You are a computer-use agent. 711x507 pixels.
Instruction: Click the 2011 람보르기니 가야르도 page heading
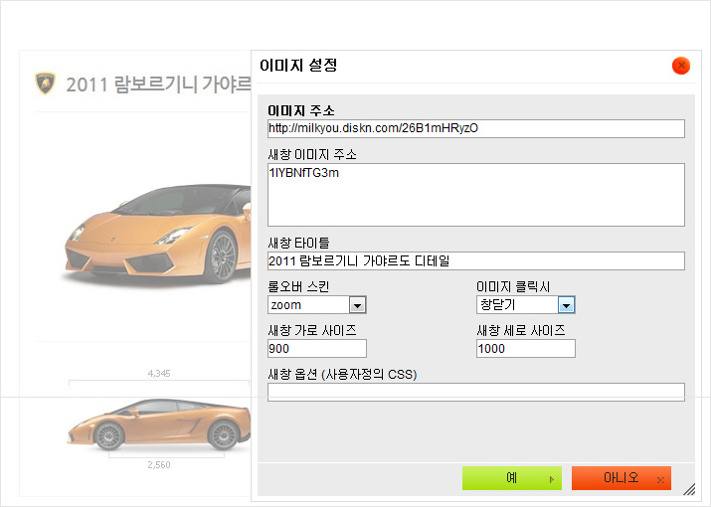158,84
